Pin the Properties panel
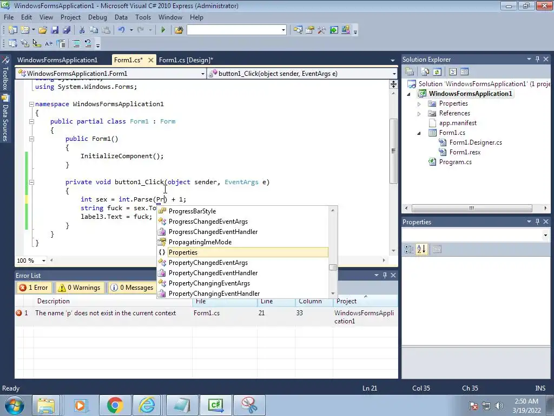The height and width of the screenshot is (416, 554). click(537, 222)
